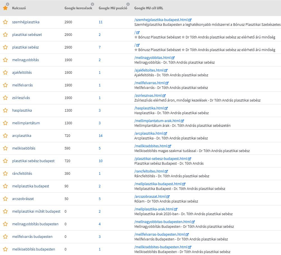Mark zsírleszívás keyword as favorite
Screen dimensions: 281x255
5,98
